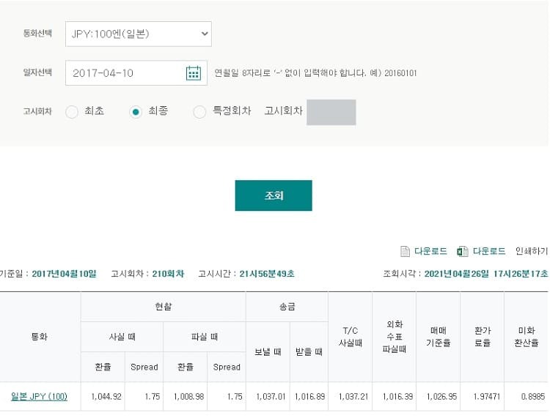This screenshot has width=550, height=418.
Task: Open the JPY:100엔(일본) currency dropdown
Action: pyautogui.click(x=139, y=34)
